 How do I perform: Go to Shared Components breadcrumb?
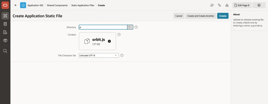pos(57,5)
